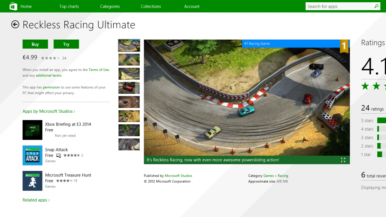Open the Home tab
This screenshot has height=217, width=386.
(26, 6)
